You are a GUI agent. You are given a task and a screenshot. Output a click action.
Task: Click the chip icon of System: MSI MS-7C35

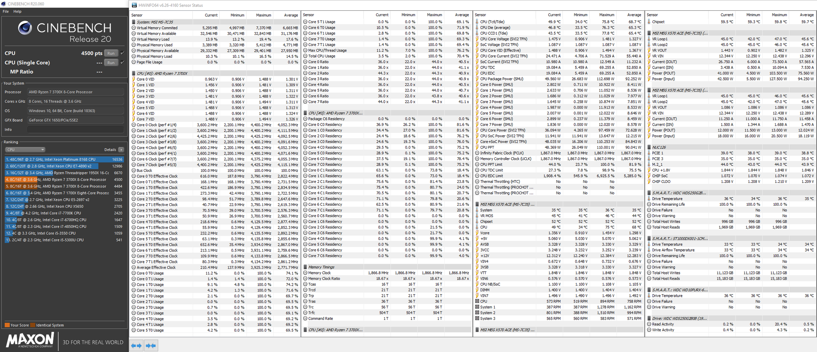click(134, 22)
